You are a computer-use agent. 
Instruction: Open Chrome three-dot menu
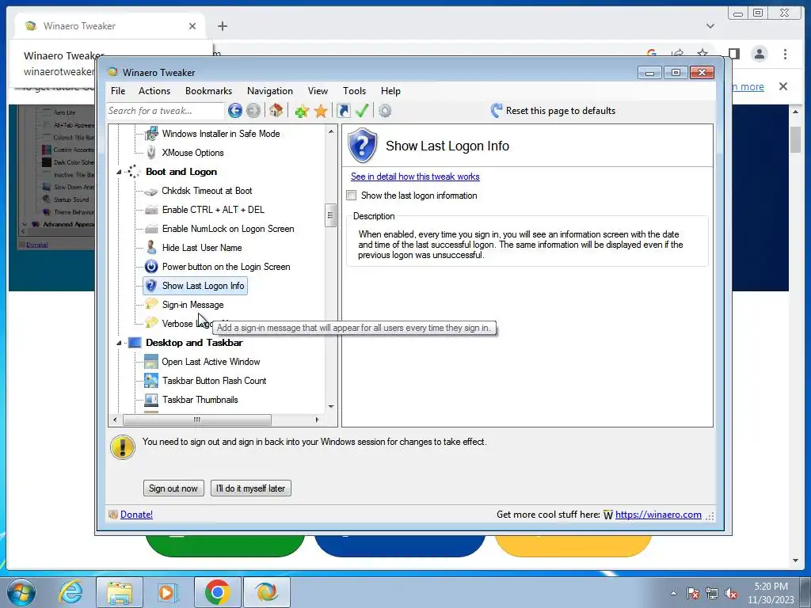(x=785, y=54)
